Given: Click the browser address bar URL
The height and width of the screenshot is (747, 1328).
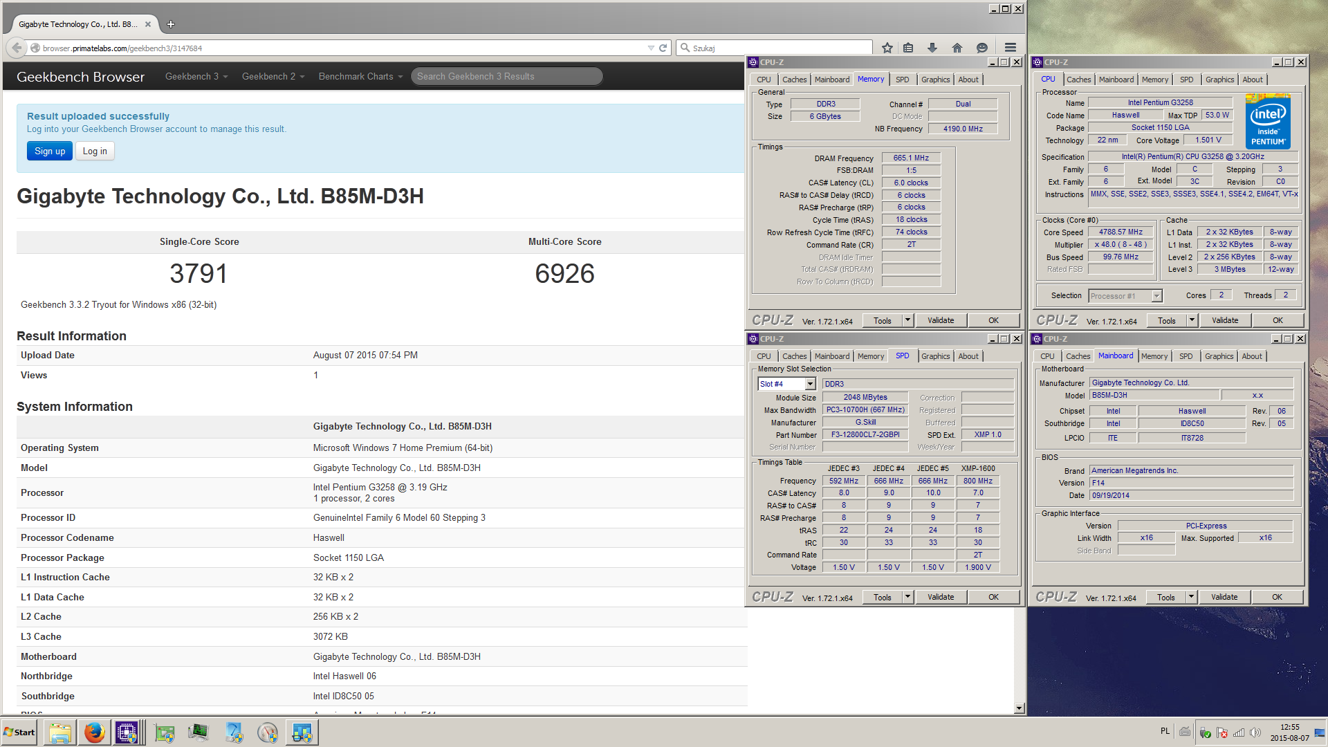Looking at the screenshot, I should [122, 48].
